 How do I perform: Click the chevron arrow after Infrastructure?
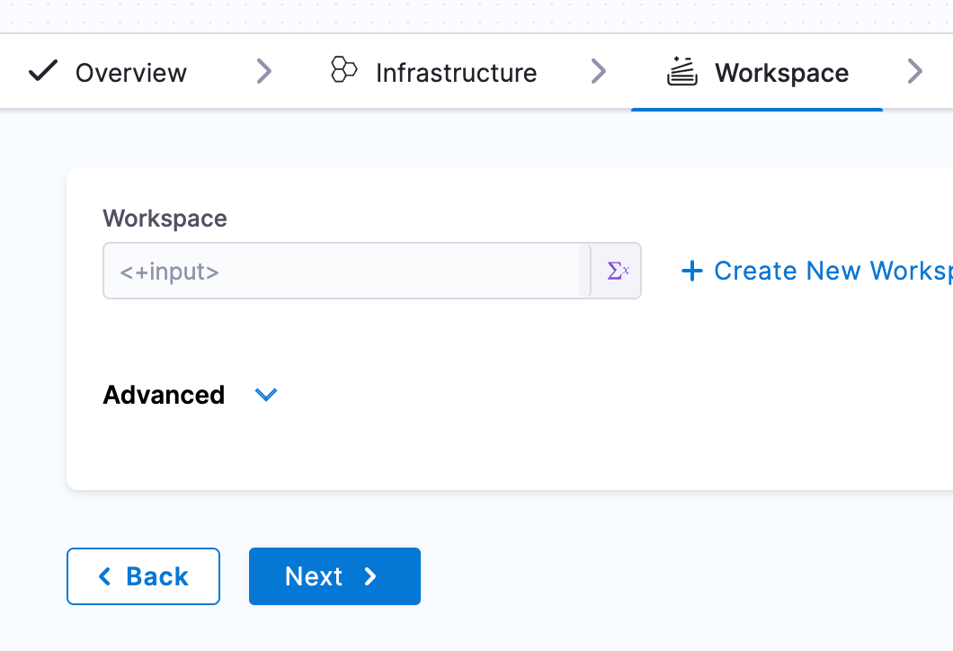coord(598,72)
